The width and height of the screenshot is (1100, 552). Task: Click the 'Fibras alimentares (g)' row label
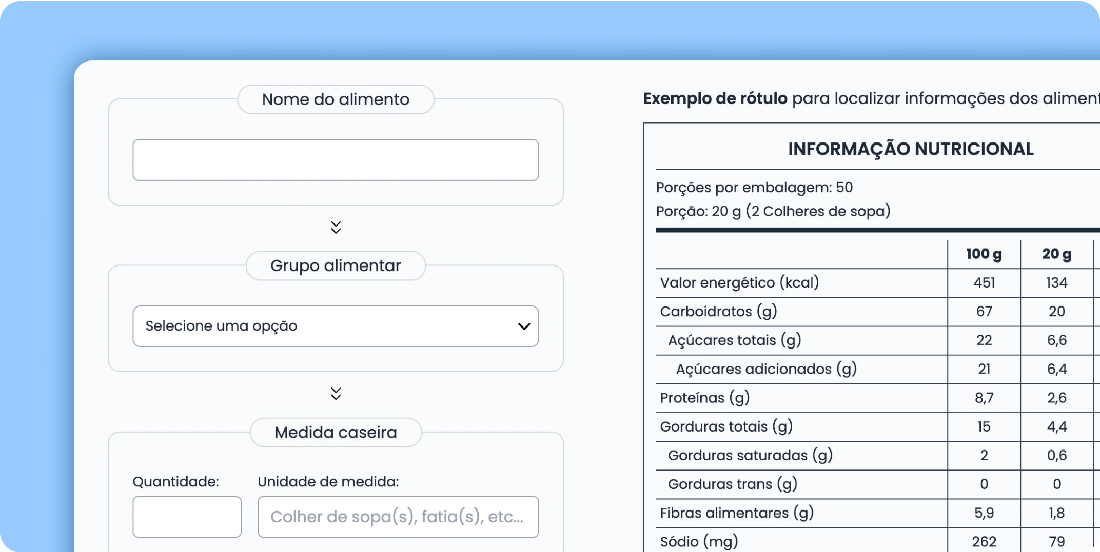pyautogui.click(x=737, y=513)
